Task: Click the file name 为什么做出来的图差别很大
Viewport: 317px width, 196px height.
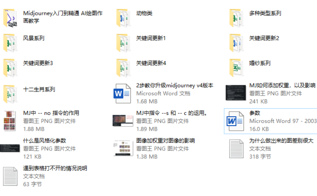Action: (281, 141)
